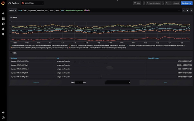Open the Alerting bell icon

(x=3, y=29)
